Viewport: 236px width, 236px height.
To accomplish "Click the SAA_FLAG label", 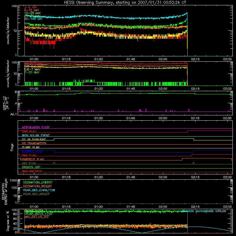I will click(x=29, y=155).
